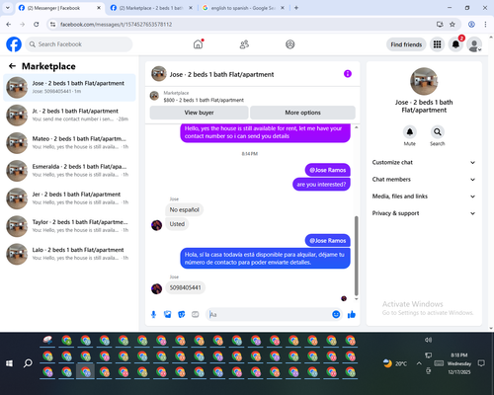Open the Windows notification center icon
This screenshot has width=494, height=395.
point(481,363)
